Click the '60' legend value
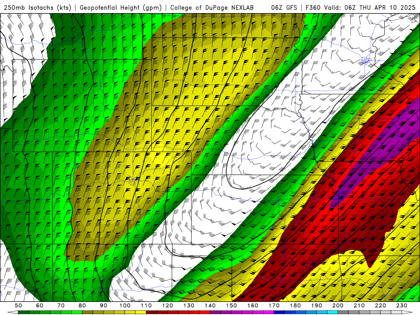 (40, 306)
